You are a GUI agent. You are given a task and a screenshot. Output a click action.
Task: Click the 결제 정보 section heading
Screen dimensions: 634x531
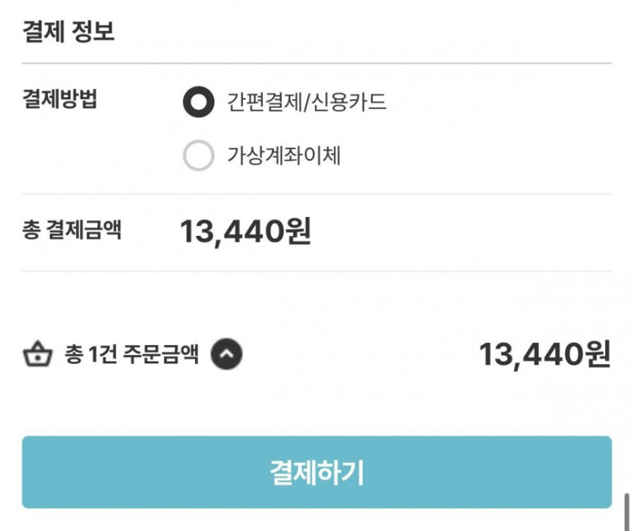pyautogui.click(x=69, y=33)
